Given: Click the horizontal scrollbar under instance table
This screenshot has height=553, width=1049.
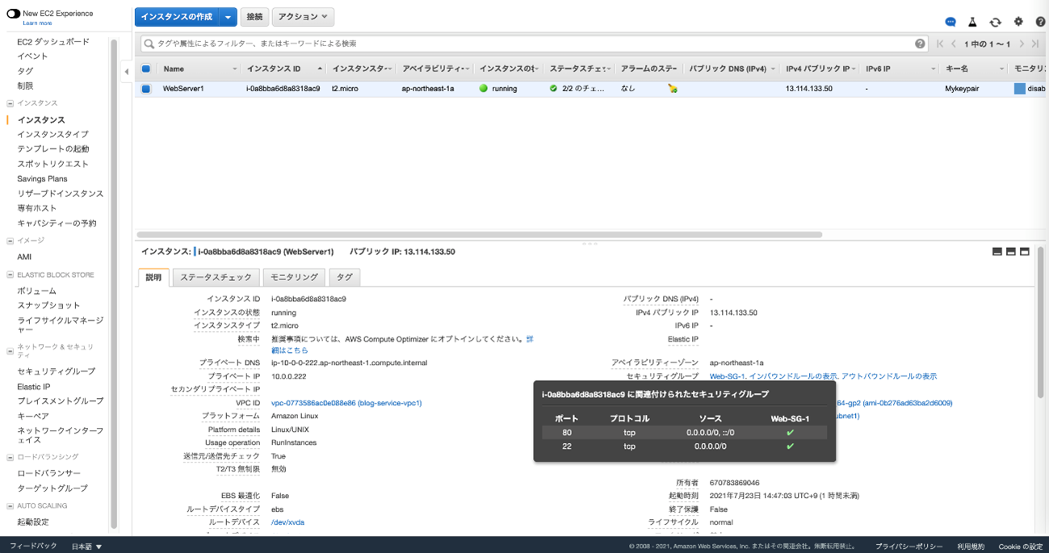Looking at the screenshot, I should click(480, 235).
